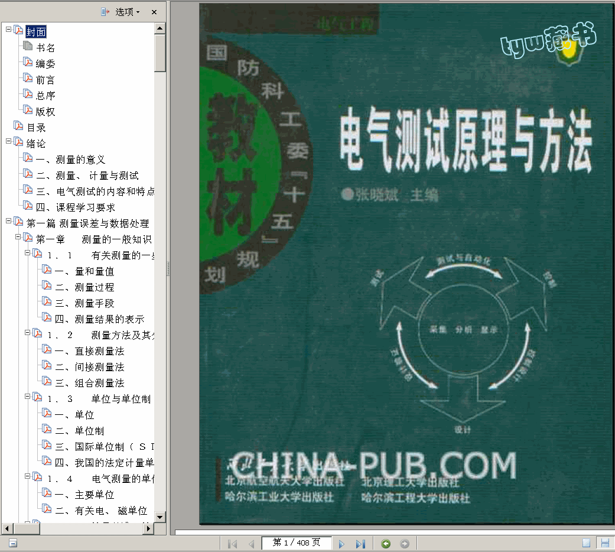
Task: Advance to the next page
Action: pos(341,544)
